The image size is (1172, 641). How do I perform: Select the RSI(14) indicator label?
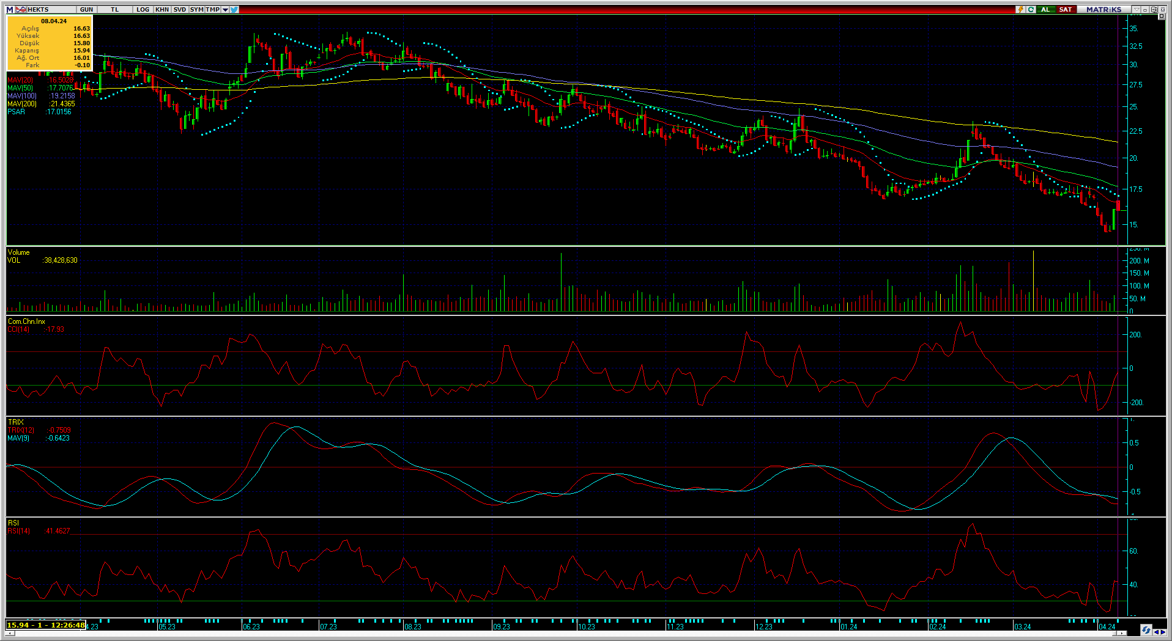coord(19,531)
